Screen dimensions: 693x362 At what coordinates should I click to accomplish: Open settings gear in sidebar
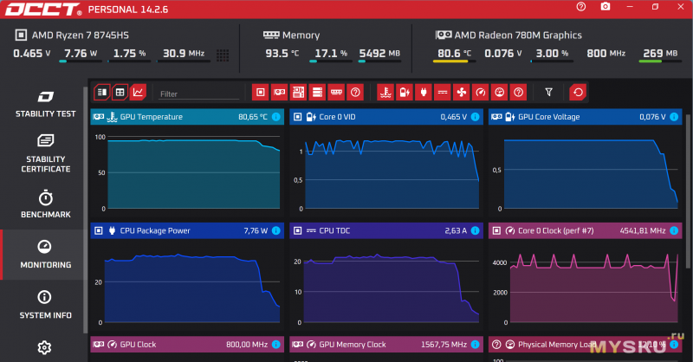(44, 348)
